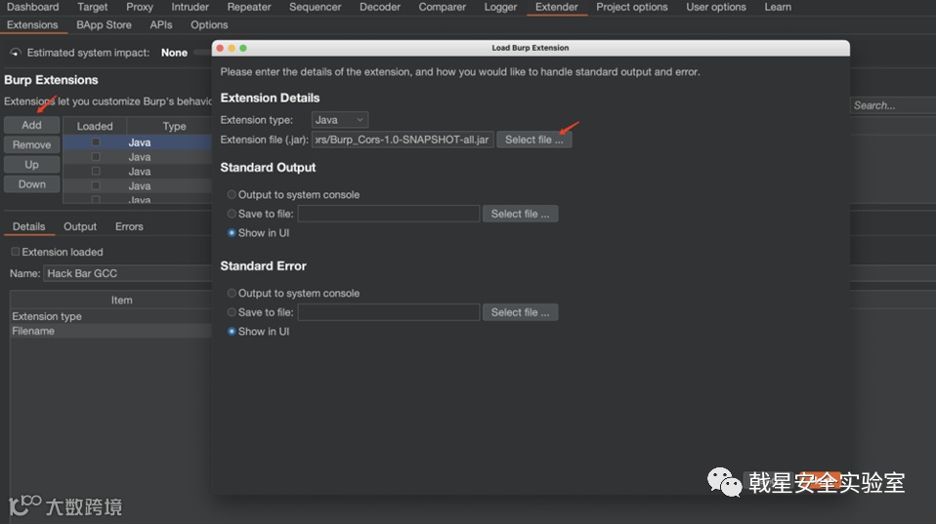This screenshot has height=524, width=936.
Task: Open User options tab
Action: pos(716,7)
